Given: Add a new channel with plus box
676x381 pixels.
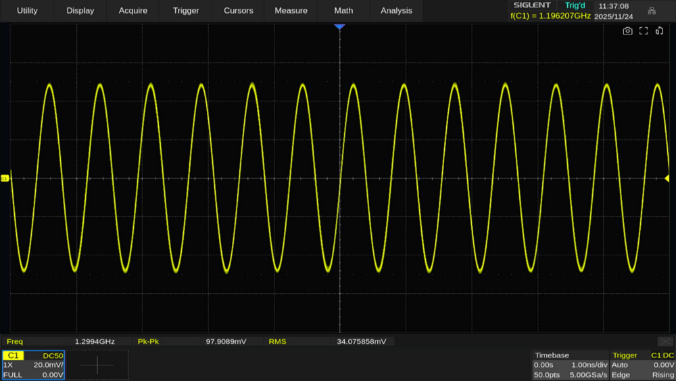Looking at the screenshot, I should (x=97, y=365).
